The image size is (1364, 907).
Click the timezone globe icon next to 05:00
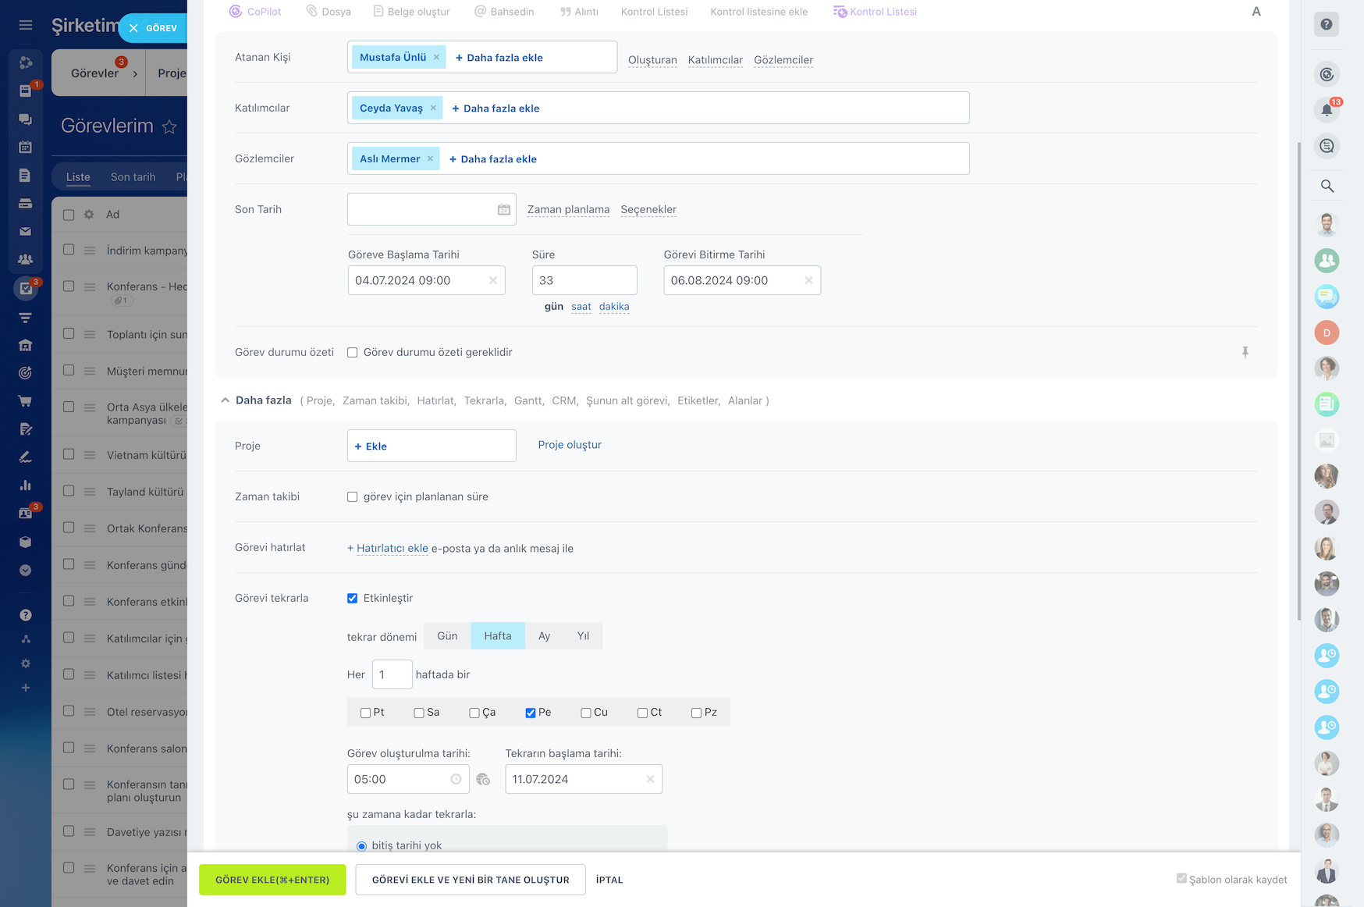(483, 779)
